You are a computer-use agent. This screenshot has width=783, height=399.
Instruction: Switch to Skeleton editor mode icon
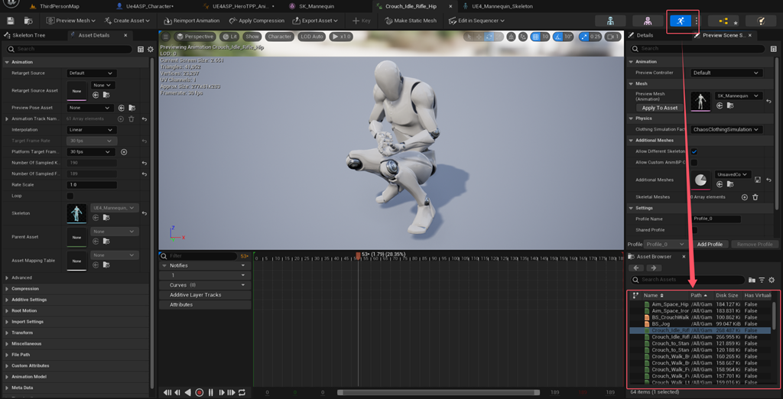[610, 21]
